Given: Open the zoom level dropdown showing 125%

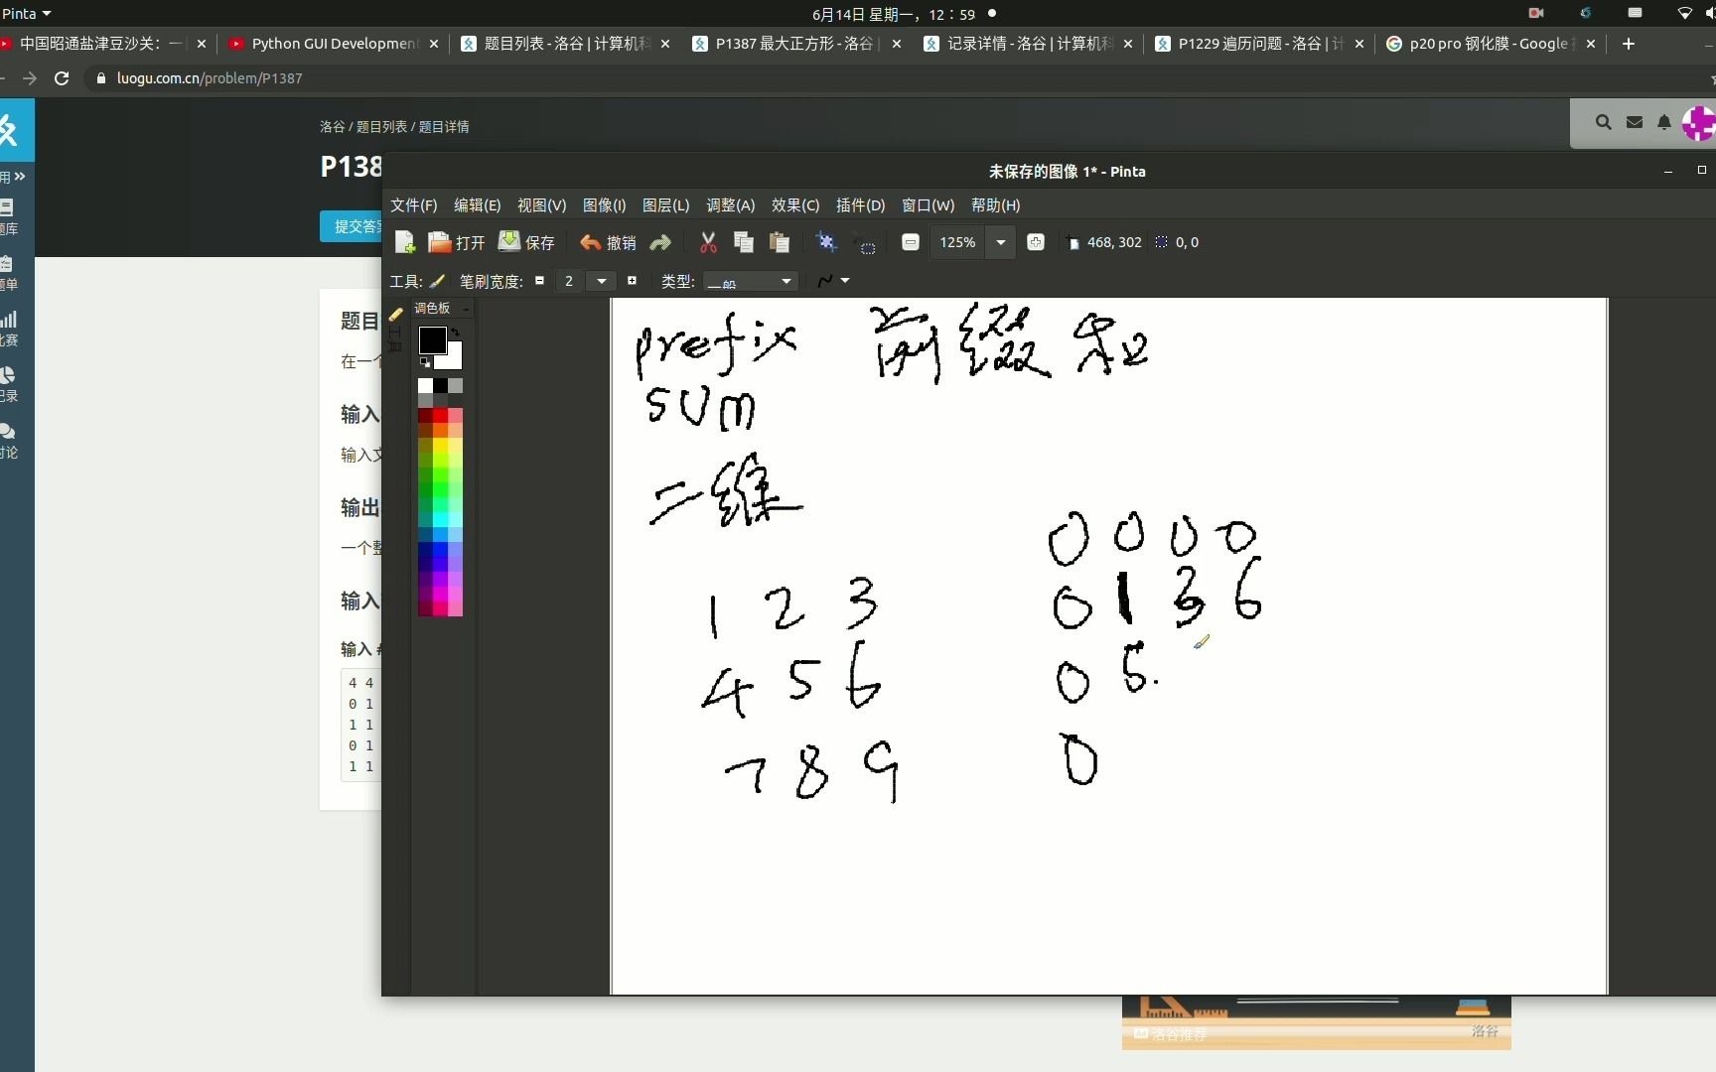Looking at the screenshot, I should [x=1001, y=242].
